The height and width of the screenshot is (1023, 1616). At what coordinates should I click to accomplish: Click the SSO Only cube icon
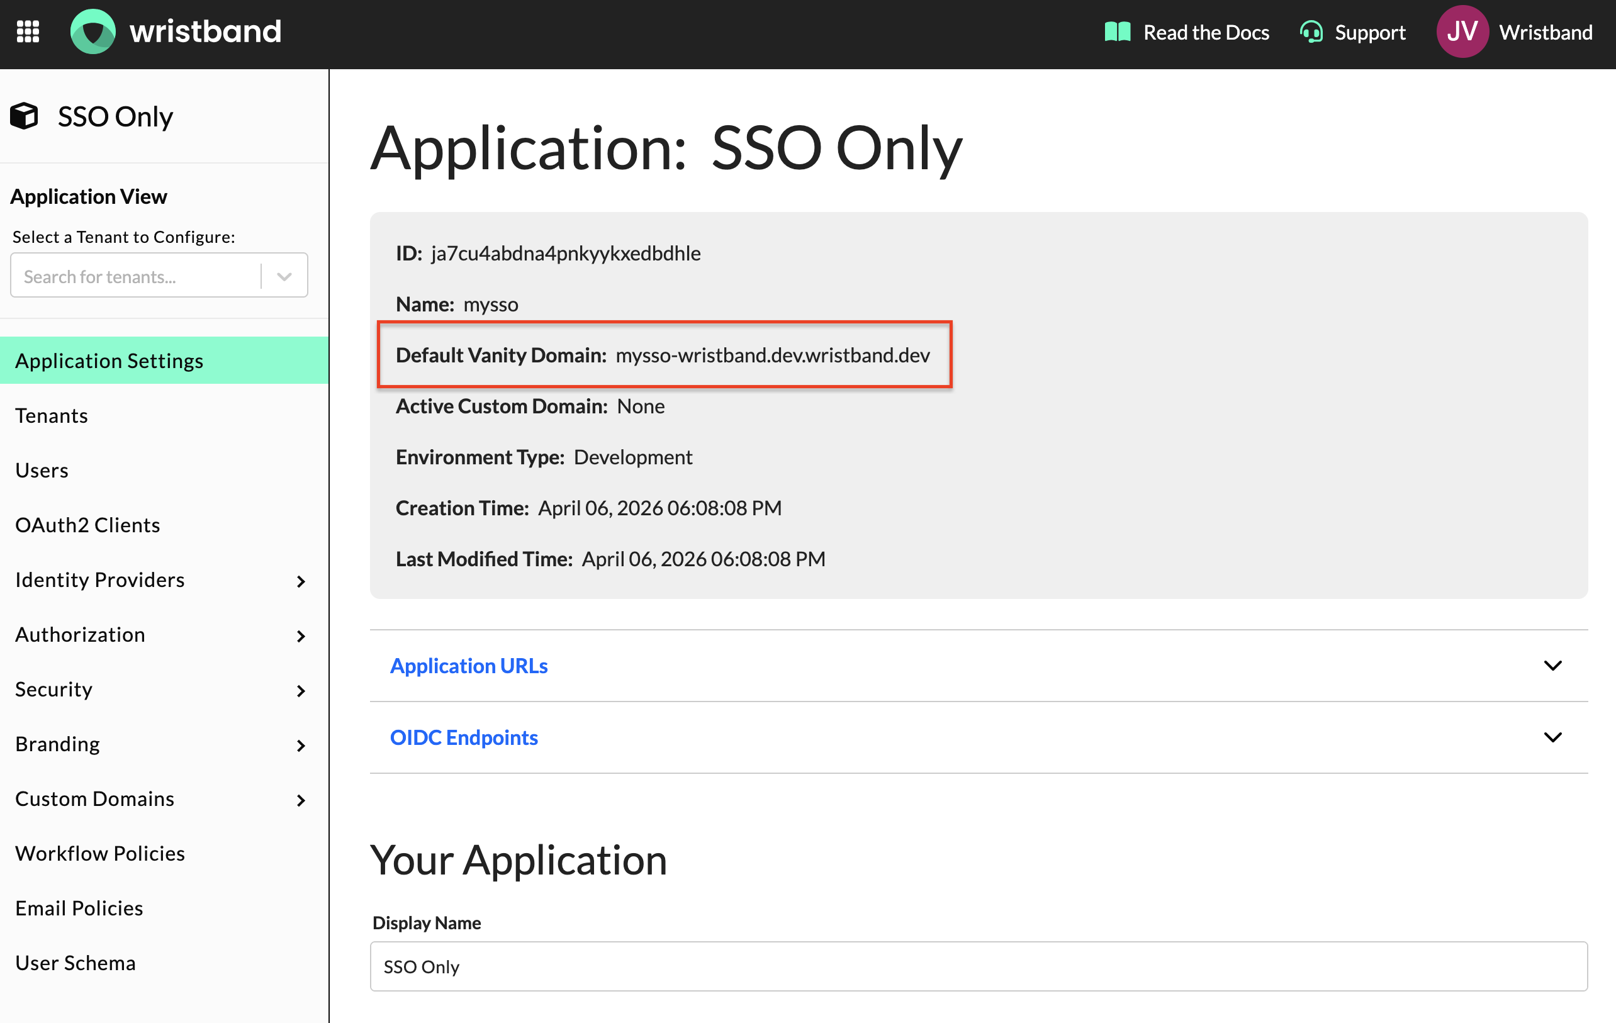(x=25, y=116)
